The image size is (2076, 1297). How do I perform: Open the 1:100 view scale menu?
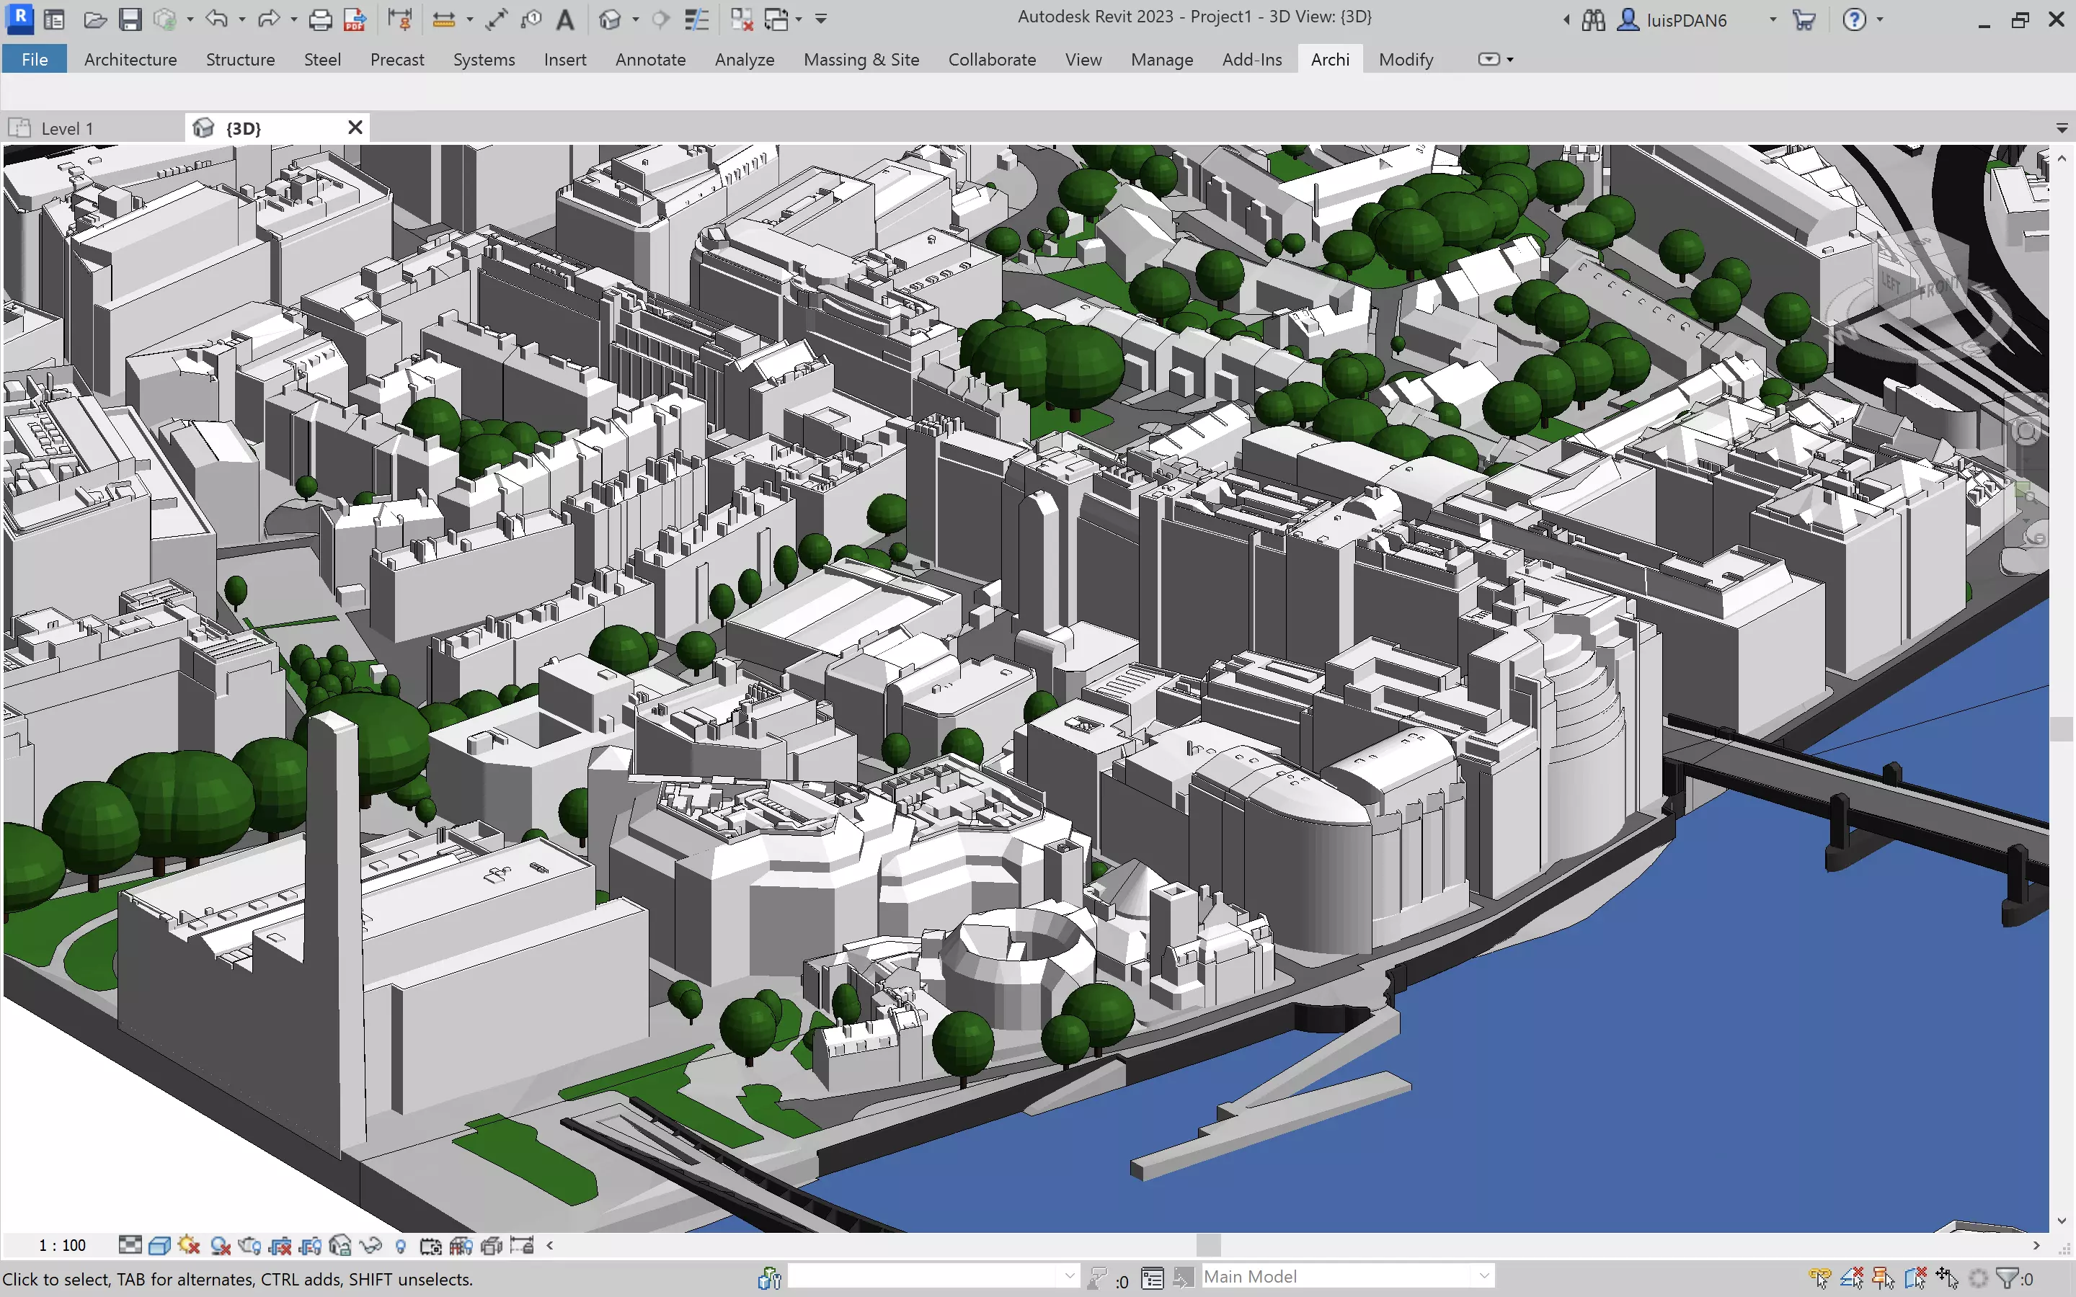[61, 1244]
